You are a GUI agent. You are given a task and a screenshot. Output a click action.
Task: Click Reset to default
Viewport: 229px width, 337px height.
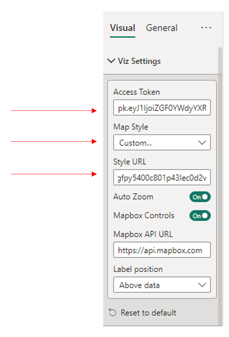pyautogui.click(x=148, y=313)
